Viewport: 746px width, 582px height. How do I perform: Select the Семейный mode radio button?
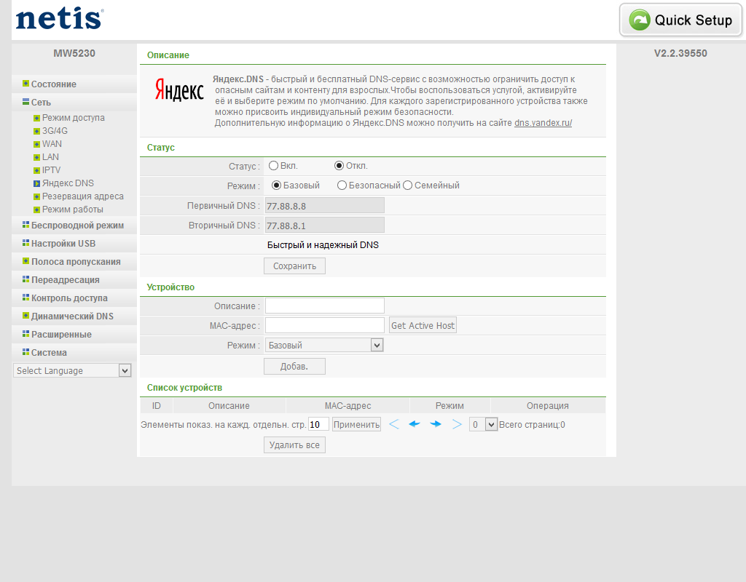[x=407, y=186]
